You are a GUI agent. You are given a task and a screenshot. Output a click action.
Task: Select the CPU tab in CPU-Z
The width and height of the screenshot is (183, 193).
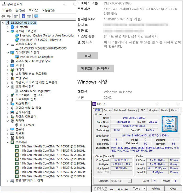click(98, 110)
